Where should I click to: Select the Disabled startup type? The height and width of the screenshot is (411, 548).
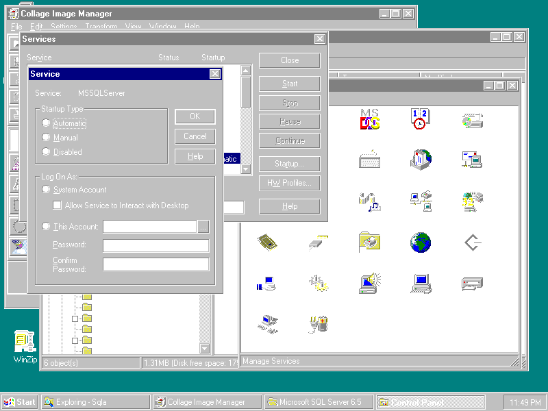tap(47, 152)
